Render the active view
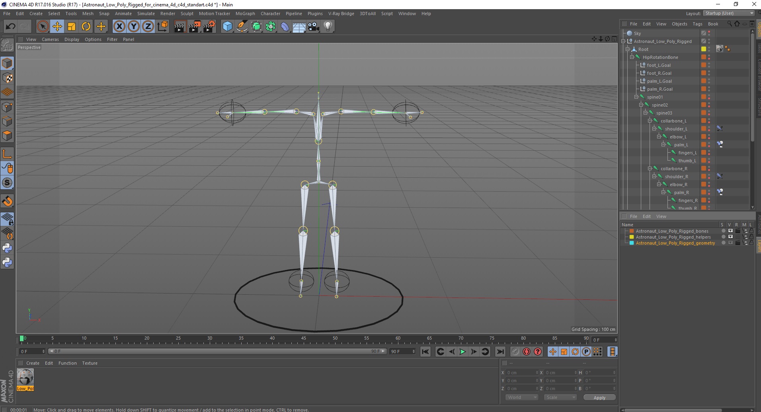Screen dimensions: 761x412 pyautogui.click(x=180, y=27)
